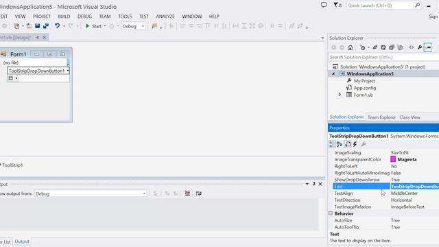Click the View Code icon in Solution Explorer
Screen dimensions: 439x247
[x=412, y=47]
